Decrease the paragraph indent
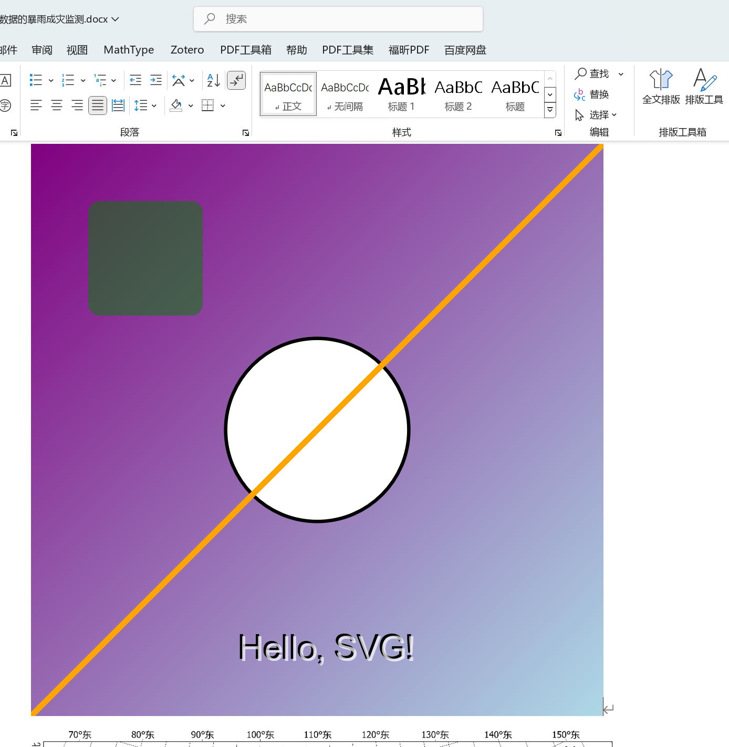 point(136,80)
